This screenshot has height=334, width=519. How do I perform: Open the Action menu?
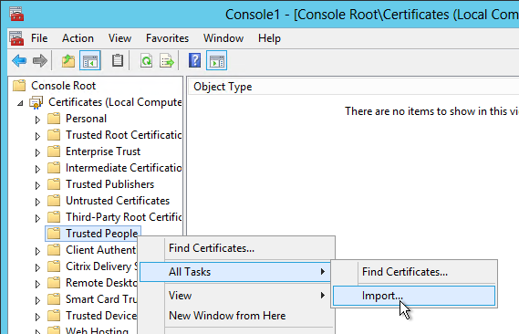click(x=78, y=38)
